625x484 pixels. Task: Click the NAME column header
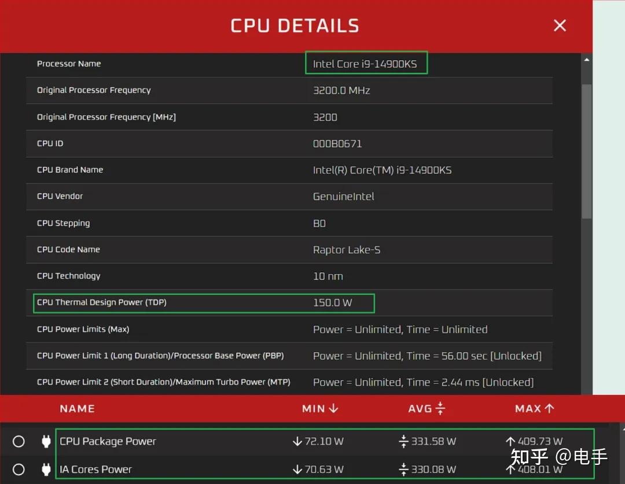77,408
